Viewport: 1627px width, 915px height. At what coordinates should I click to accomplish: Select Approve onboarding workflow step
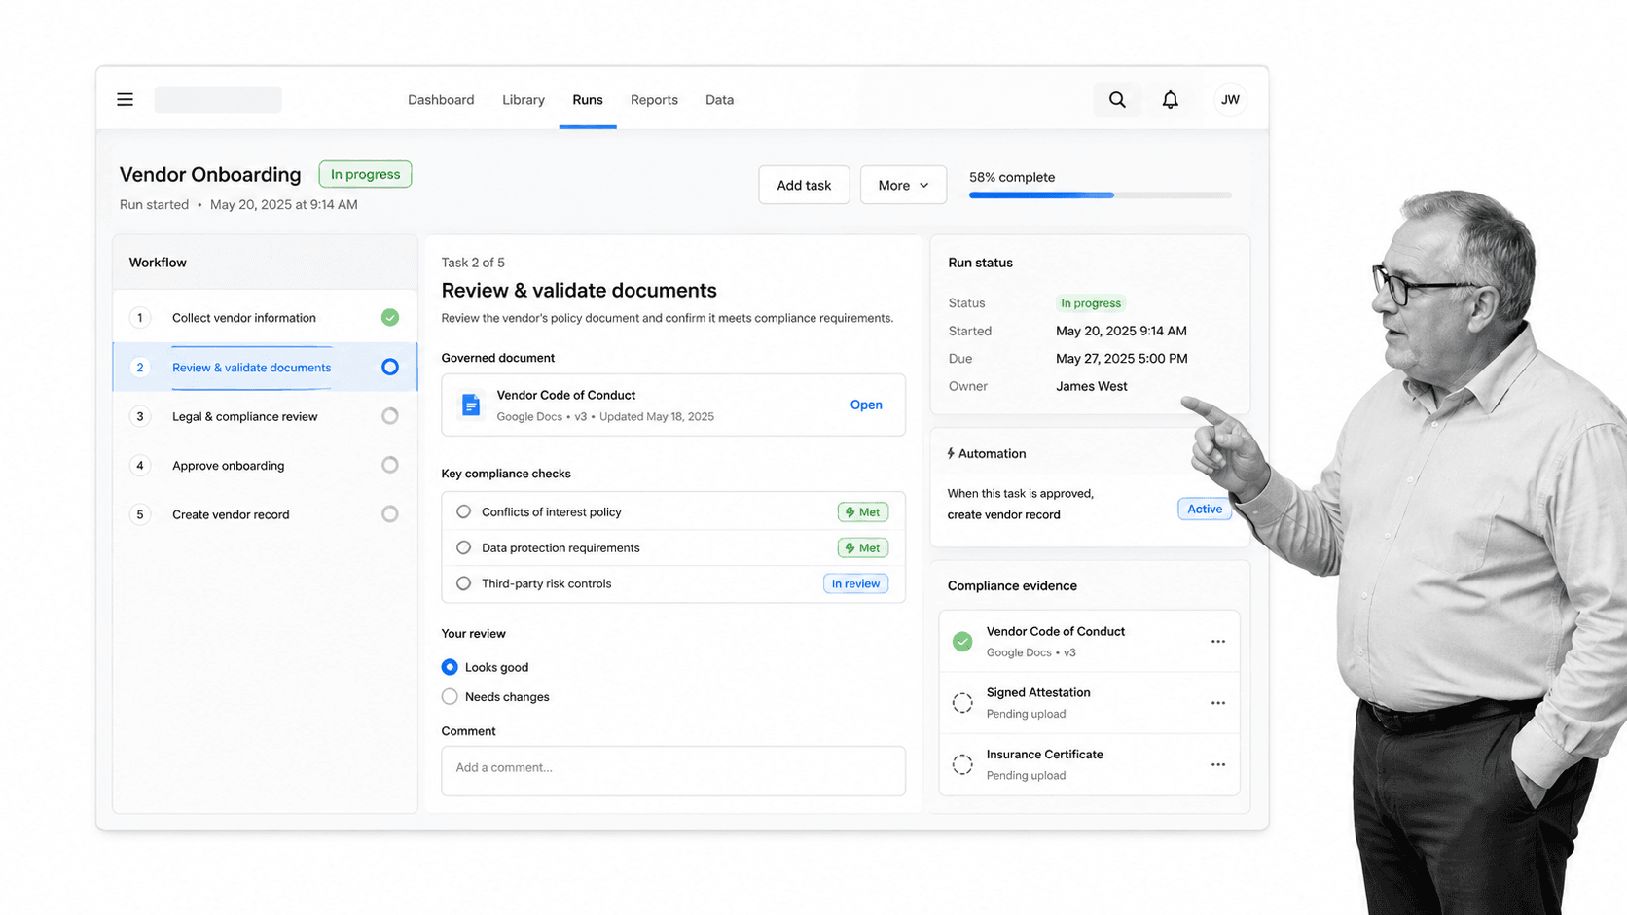(x=265, y=465)
